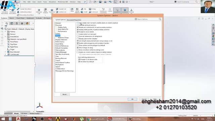
Task: Click the Swept Cut tool
Action: [x=61, y=9]
